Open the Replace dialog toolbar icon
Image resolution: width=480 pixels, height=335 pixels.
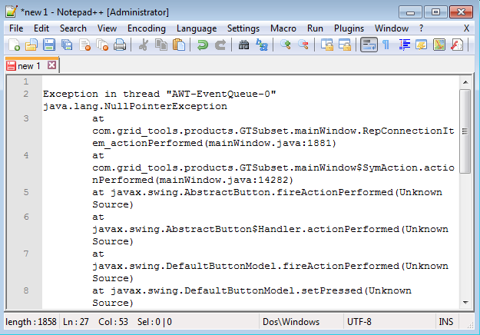(262, 45)
